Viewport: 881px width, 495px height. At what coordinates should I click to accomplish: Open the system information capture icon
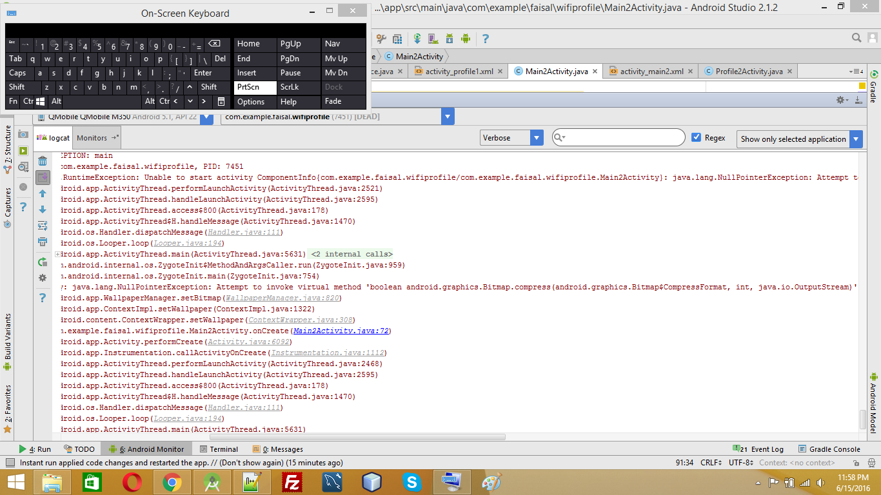(x=23, y=168)
